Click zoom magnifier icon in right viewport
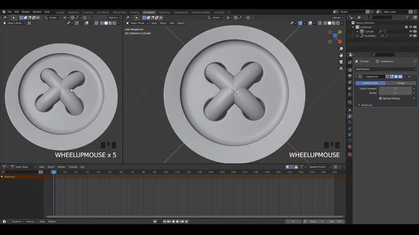This screenshot has height=235, width=419. click(341, 49)
